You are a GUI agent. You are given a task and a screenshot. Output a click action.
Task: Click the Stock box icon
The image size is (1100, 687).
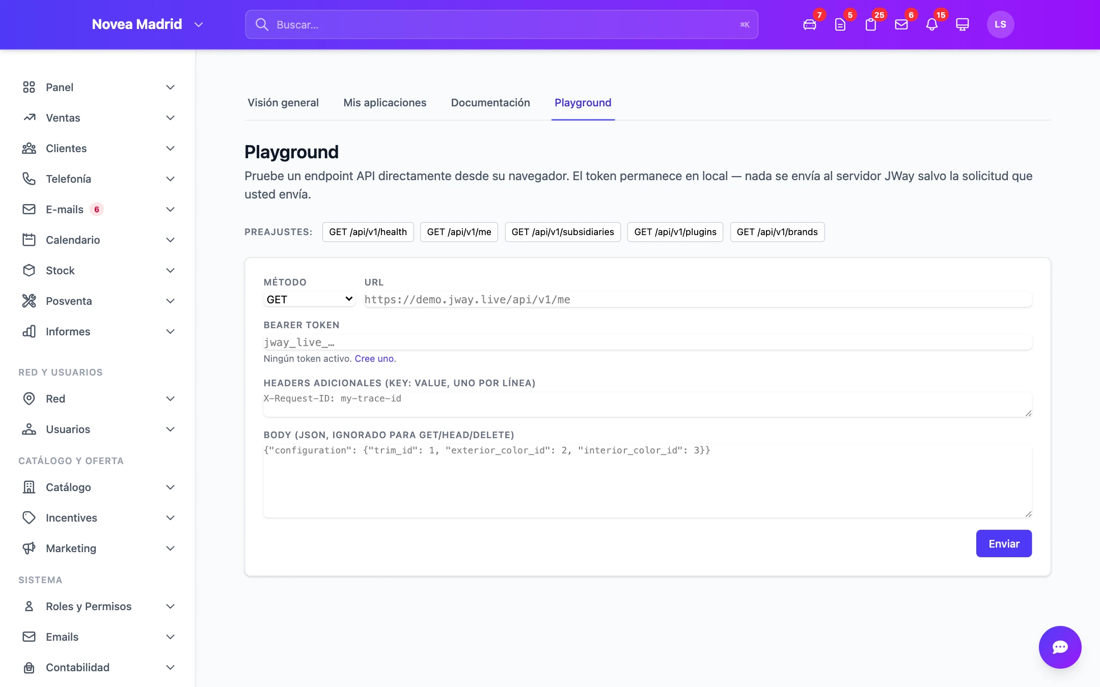pyautogui.click(x=29, y=270)
